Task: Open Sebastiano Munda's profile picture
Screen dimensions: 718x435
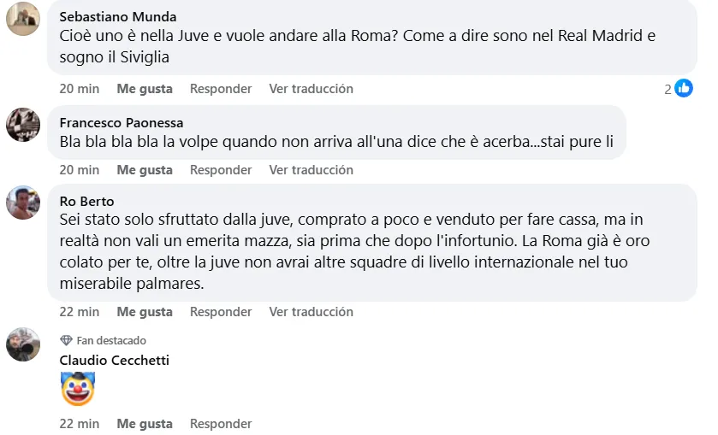Action: [23, 19]
